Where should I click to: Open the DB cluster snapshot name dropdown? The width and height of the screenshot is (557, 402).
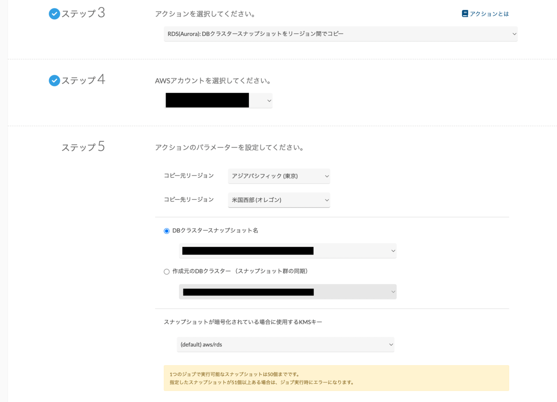(x=288, y=251)
